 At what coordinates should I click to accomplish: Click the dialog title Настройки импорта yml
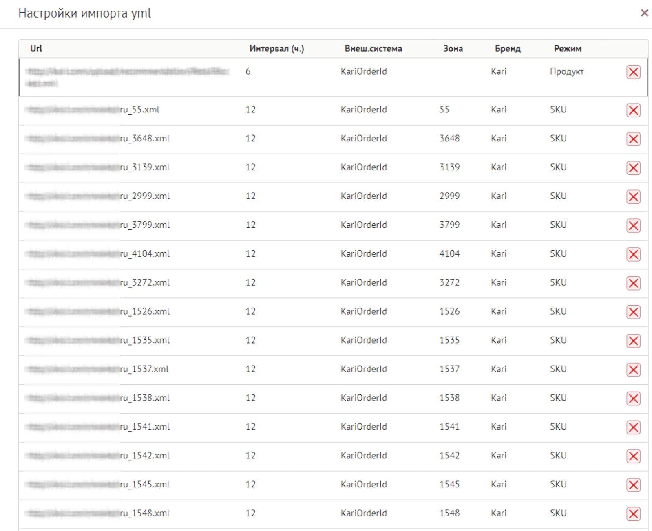(85, 13)
